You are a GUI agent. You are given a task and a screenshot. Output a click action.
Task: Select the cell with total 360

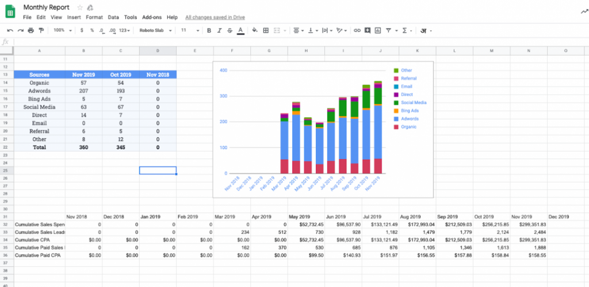[x=83, y=148]
